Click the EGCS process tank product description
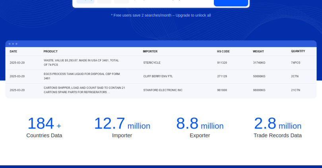Image resolution: width=322 pixels, height=168 pixels. (x=81, y=76)
